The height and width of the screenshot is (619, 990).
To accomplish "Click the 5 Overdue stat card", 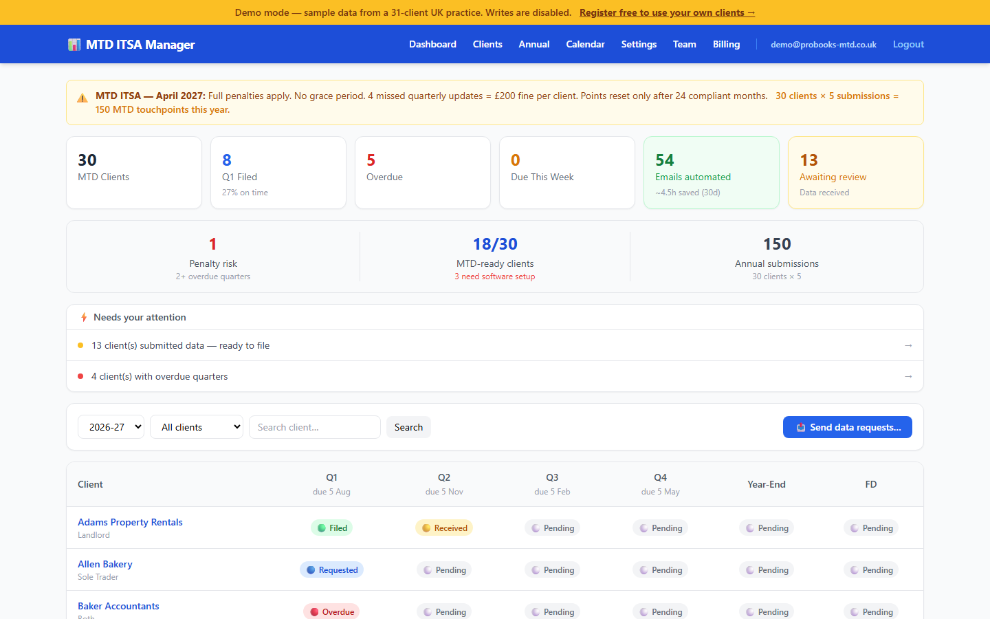I will point(423,173).
